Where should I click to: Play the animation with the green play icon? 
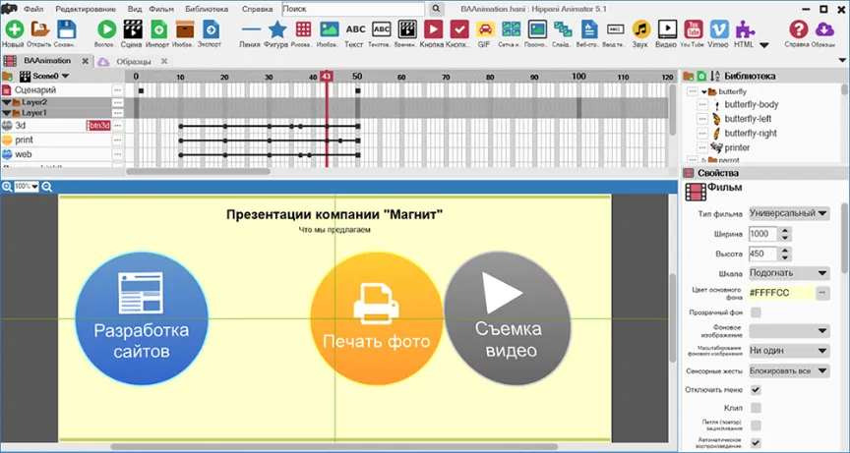pyautogui.click(x=107, y=29)
